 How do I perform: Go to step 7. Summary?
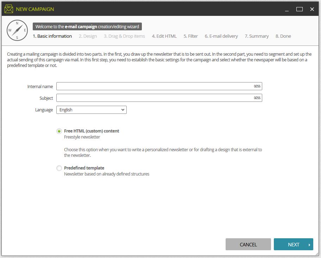click(257, 36)
